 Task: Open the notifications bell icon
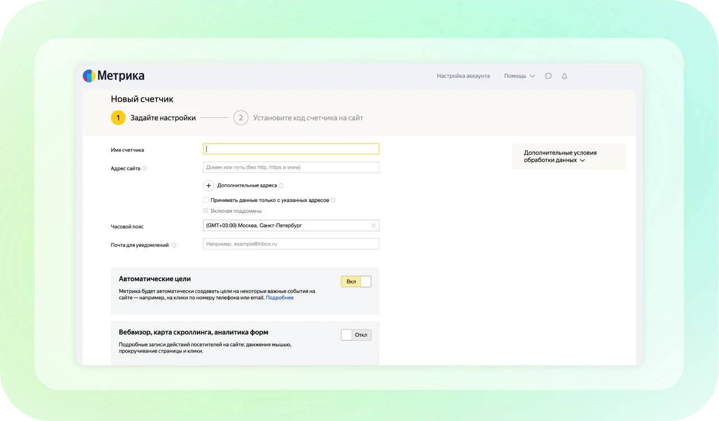pos(564,76)
